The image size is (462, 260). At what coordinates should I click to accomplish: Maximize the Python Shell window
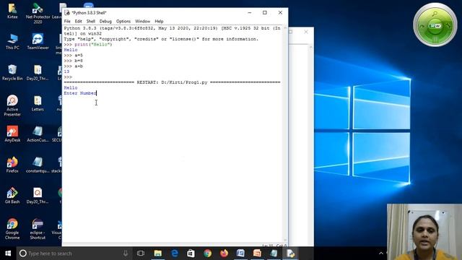(x=265, y=12)
